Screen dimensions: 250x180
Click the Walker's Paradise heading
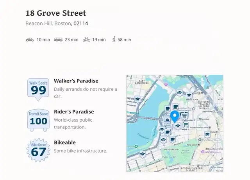pos(76,81)
